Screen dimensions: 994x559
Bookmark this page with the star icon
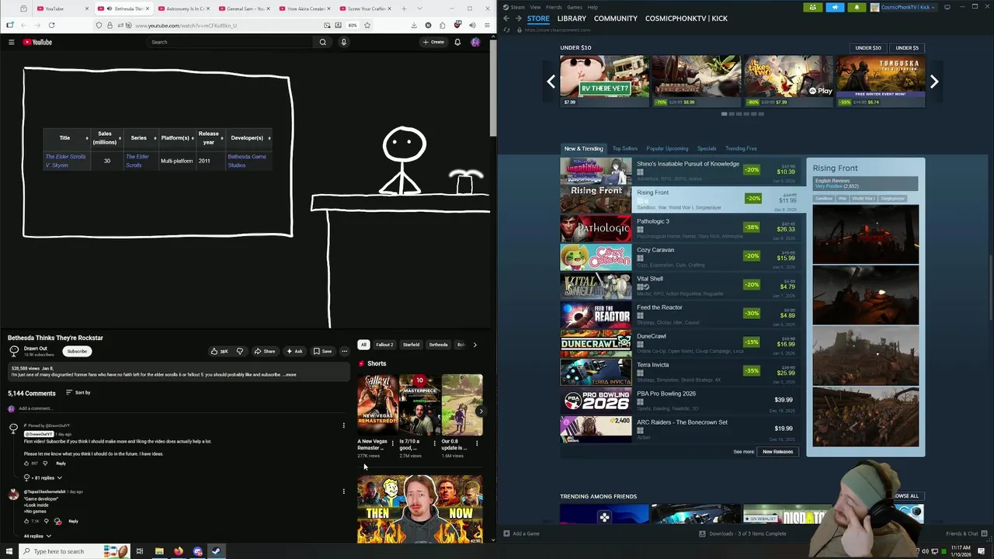tap(367, 25)
